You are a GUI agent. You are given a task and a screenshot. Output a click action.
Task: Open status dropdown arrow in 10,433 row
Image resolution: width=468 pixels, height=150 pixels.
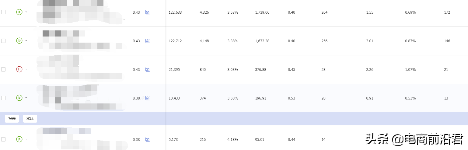point(26,98)
